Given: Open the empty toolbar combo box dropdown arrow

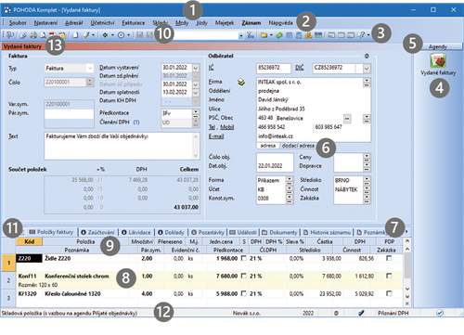Looking at the screenshot, I should 241,35.
